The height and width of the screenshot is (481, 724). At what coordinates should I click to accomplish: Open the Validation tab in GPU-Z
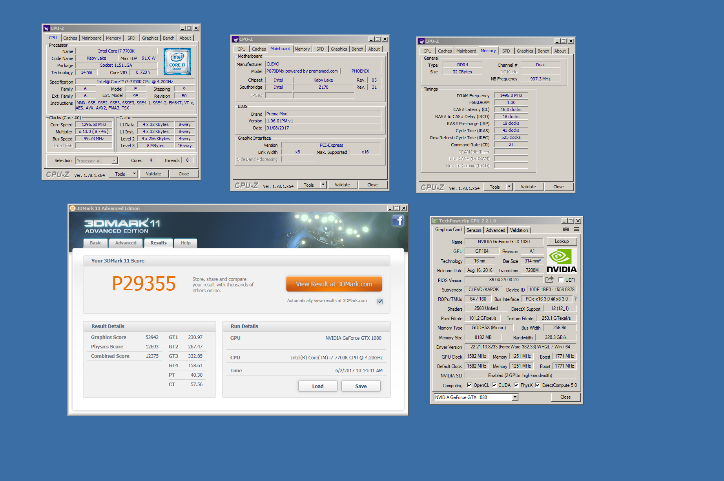[519, 230]
